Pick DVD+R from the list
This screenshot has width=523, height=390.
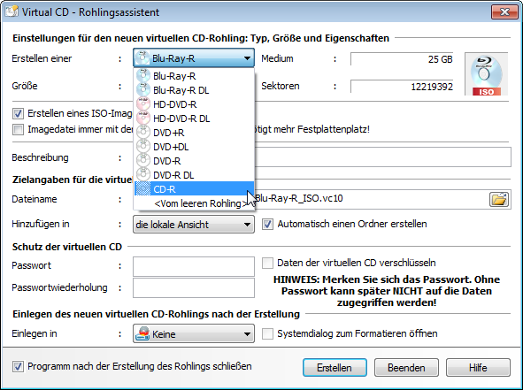194,133
